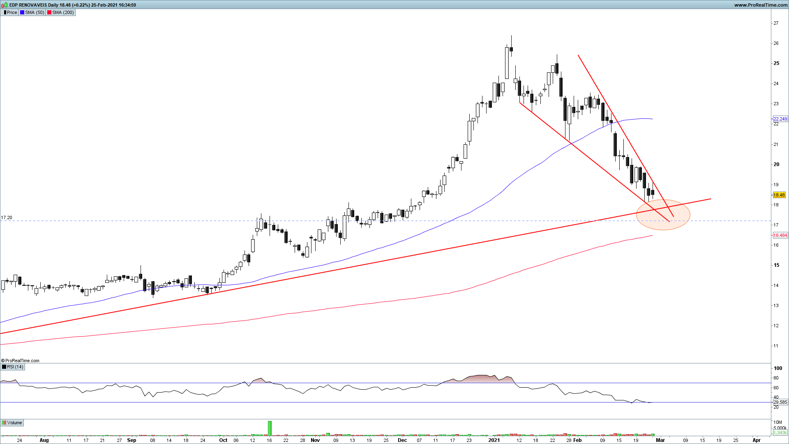The image size is (789, 444).
Task: Click the 17.20 horizontal level label
Action: pos(7,217)
